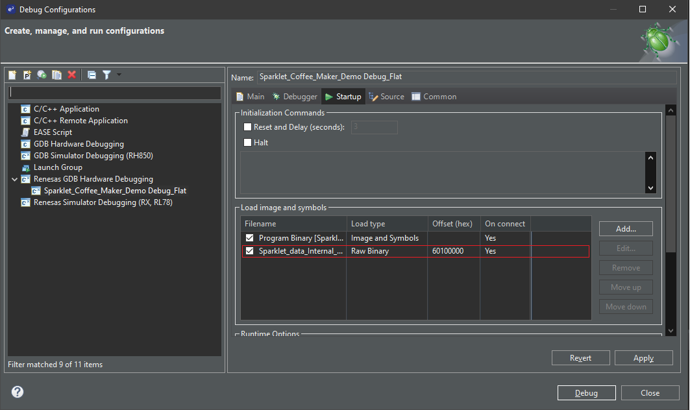Open the filter options dropdown arrow

(119, 75)
